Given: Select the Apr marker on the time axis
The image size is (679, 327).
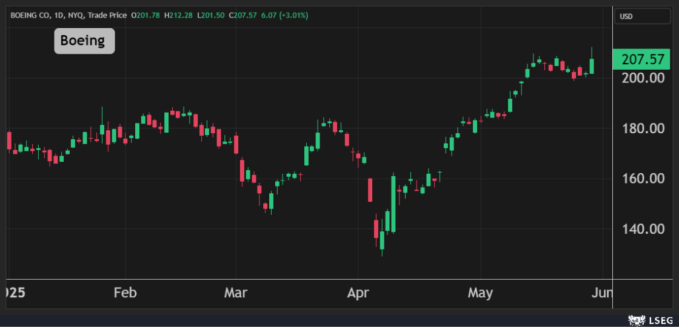Looking at the screenshot, I should 358,294.
